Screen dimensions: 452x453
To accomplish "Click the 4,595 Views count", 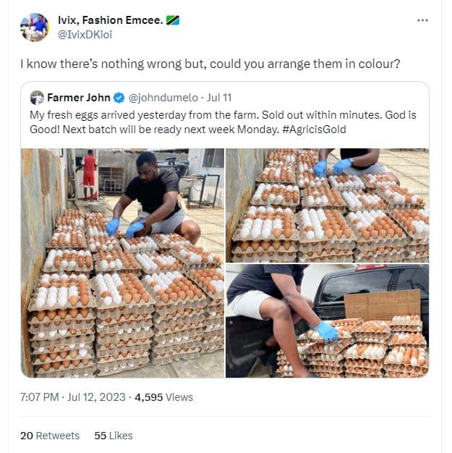I will (x=164, y=397).
